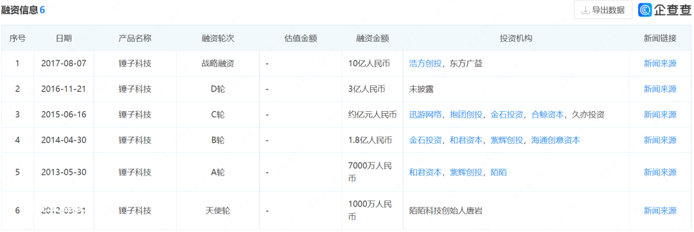This screenshot has width=694, height=232.
Task: Open 和君资本 link in B轮 row
Action: 466,140
